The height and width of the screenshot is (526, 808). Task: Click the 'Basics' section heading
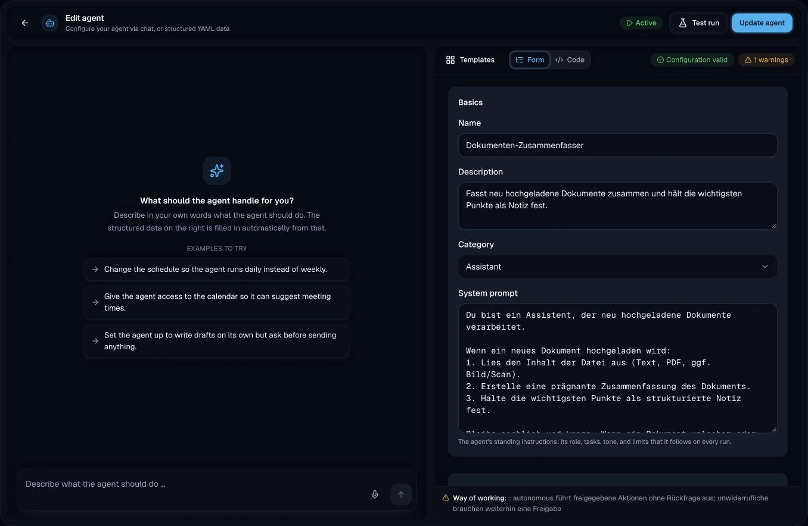470,102
